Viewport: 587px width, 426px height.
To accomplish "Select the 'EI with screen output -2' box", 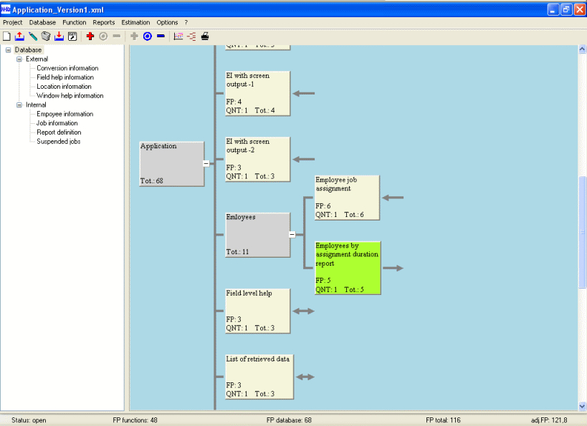I will (x=257, y=160).
